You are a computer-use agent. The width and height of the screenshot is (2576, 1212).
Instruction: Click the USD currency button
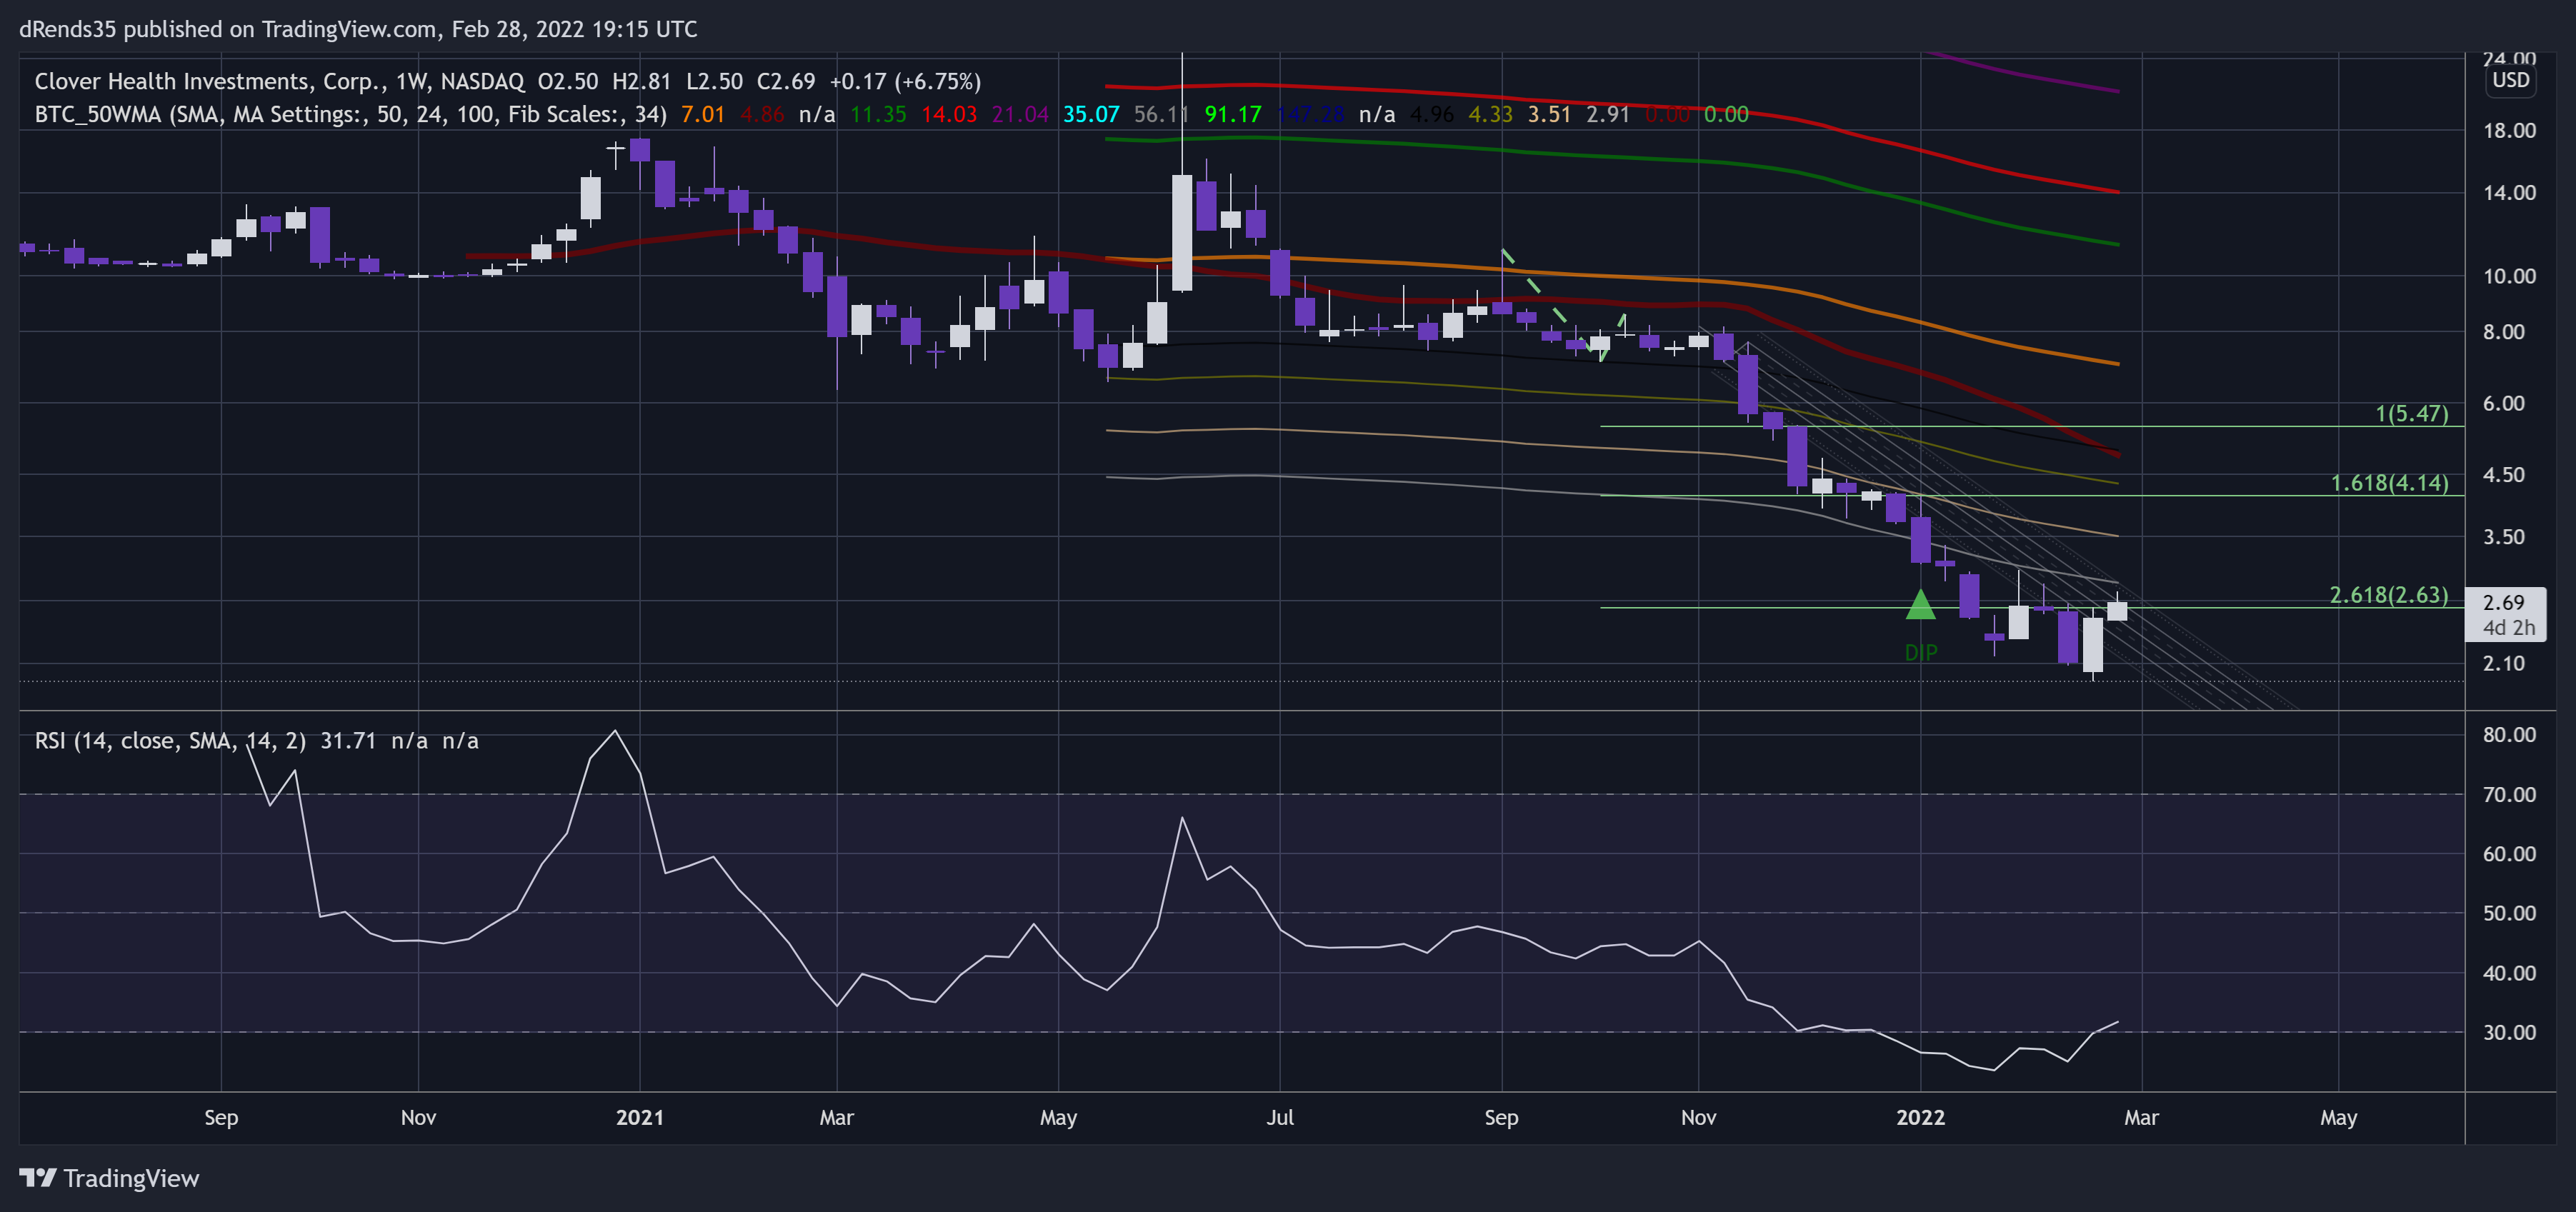tap(2510, 80)
